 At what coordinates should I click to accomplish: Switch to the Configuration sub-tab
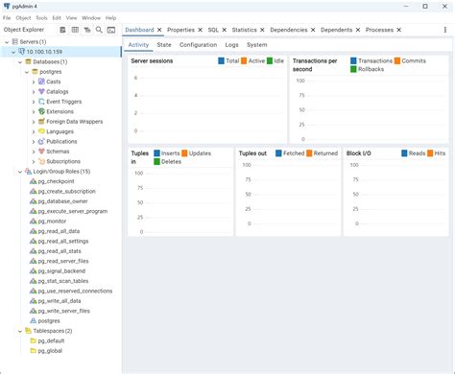click(x=198, y=45)
